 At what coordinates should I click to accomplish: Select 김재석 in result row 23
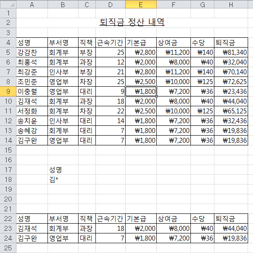click(32, 228)
